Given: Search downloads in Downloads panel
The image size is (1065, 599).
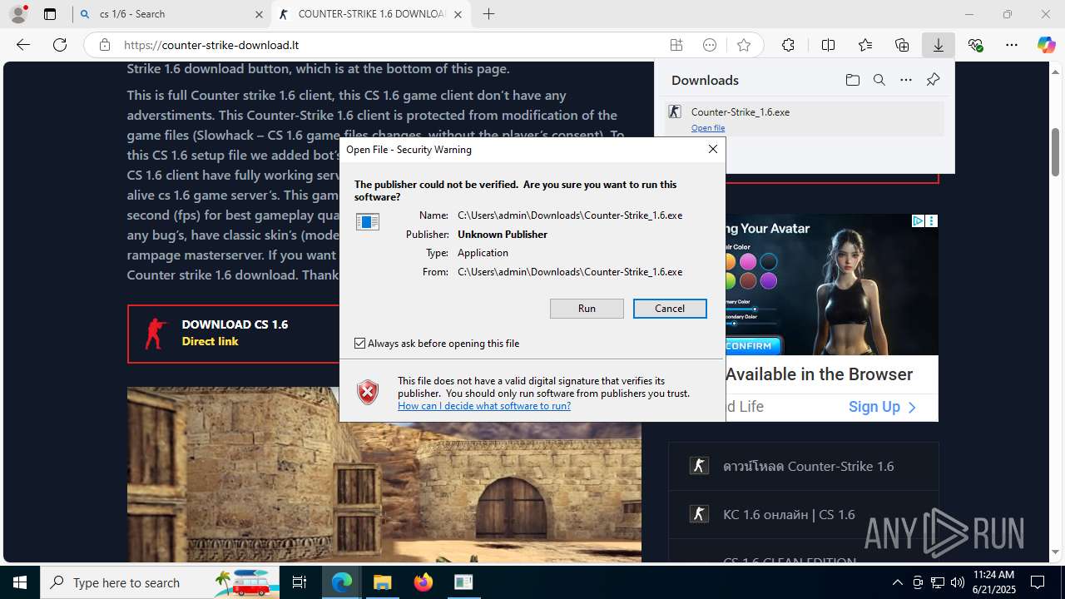Looking at the screenshot, I should click(879, 80).
